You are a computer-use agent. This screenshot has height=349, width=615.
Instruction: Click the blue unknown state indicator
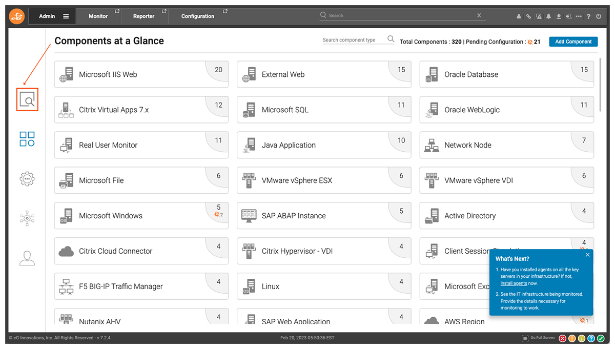point(591,338)
